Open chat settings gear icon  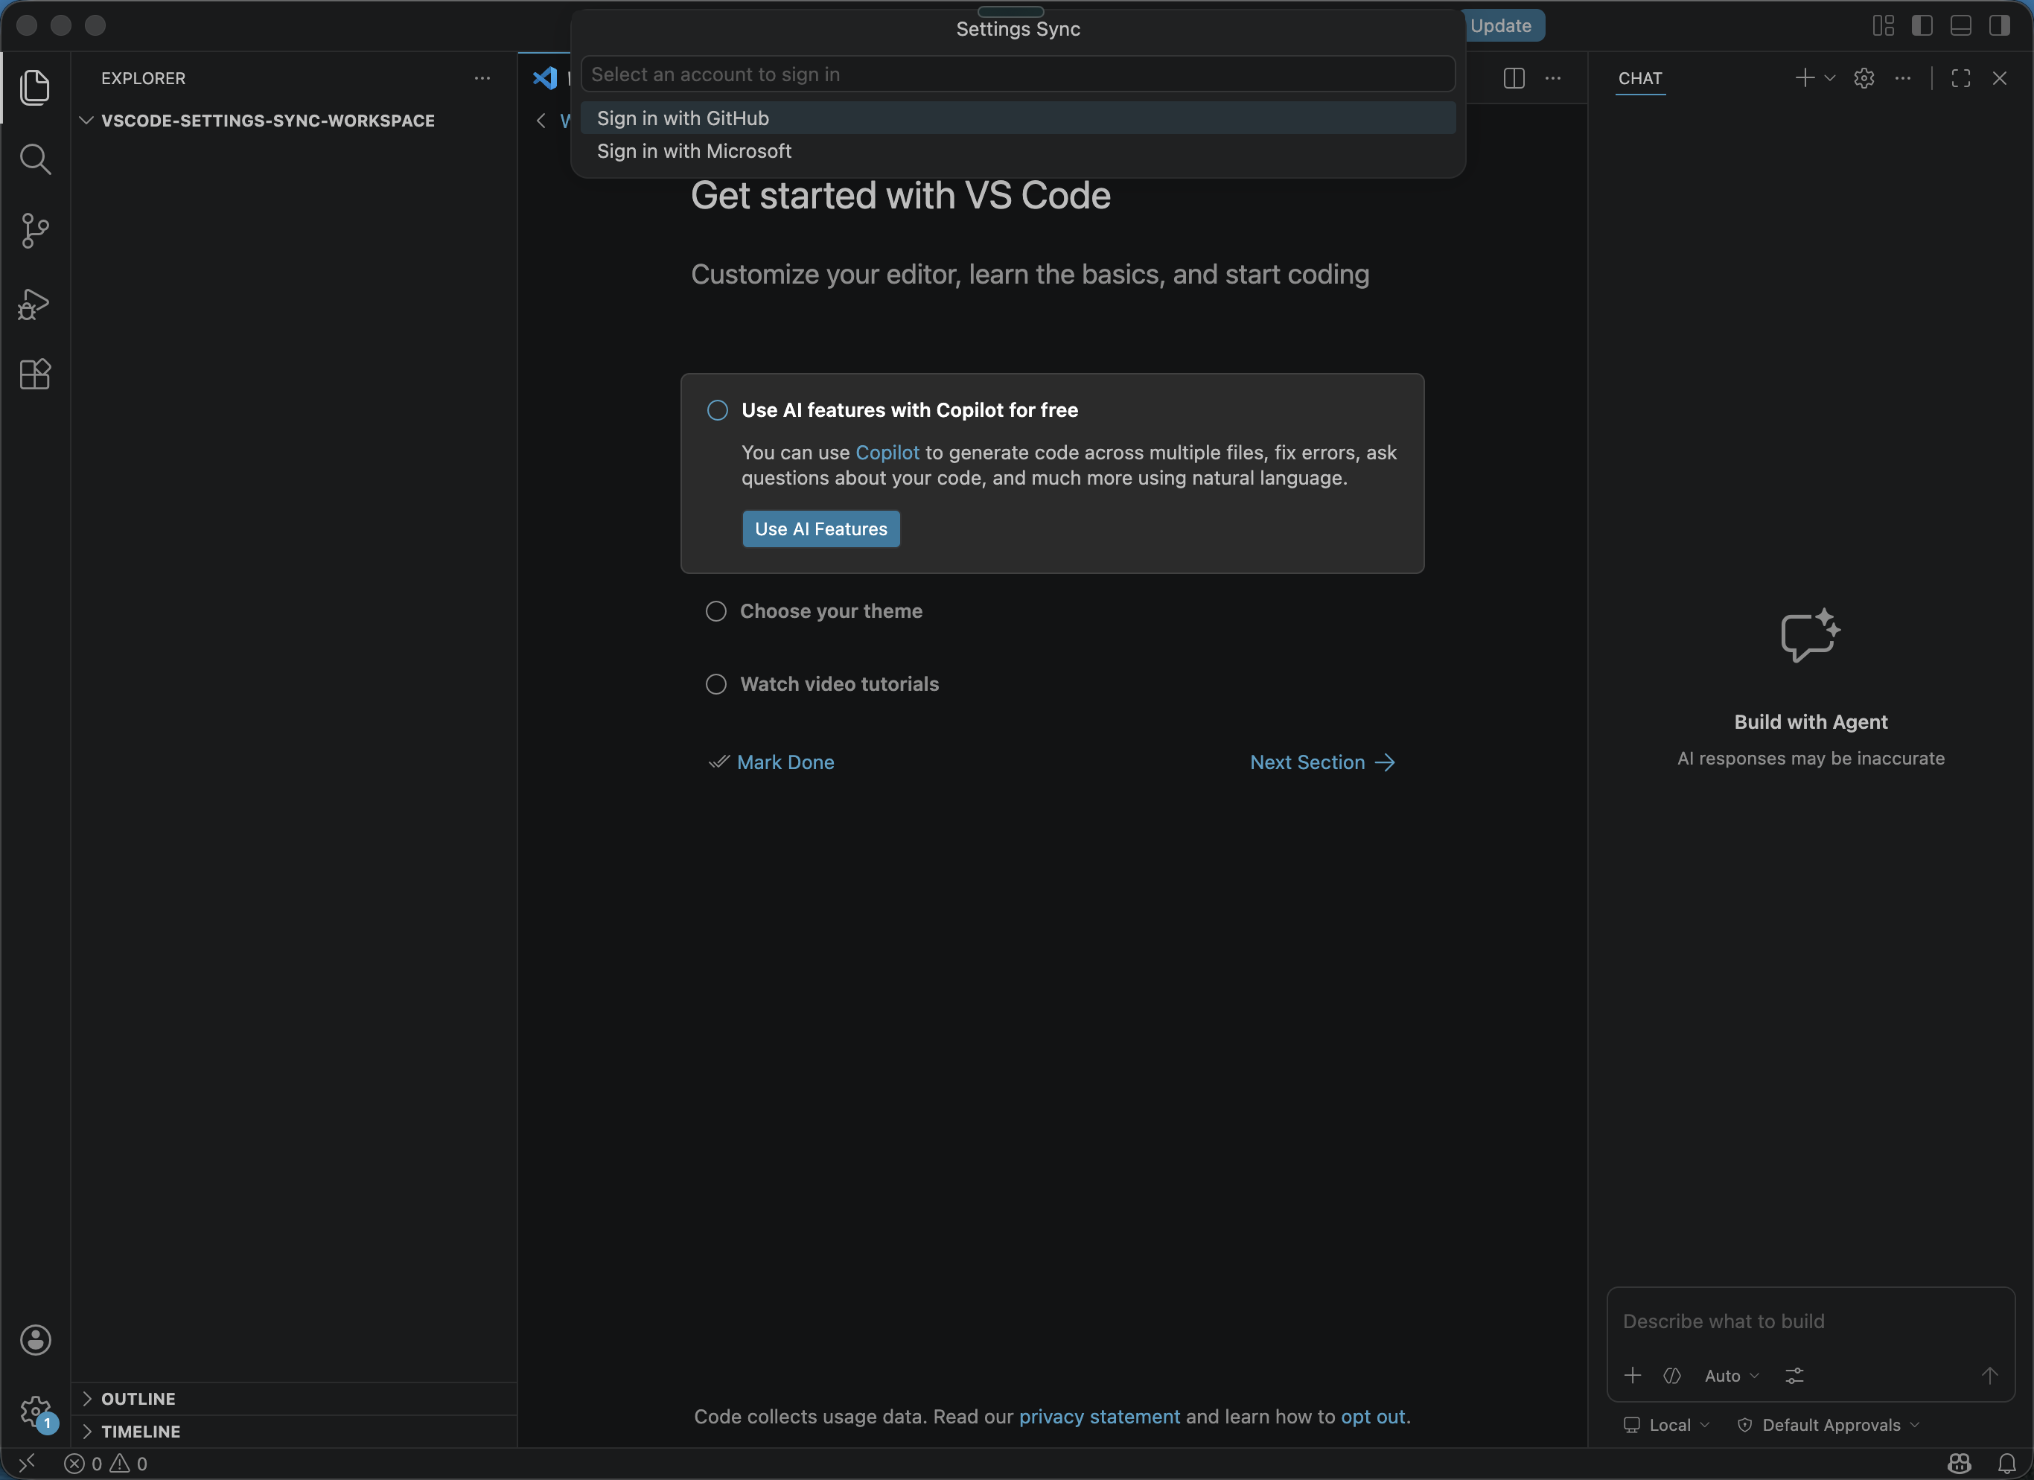(x=1864, y=78)
